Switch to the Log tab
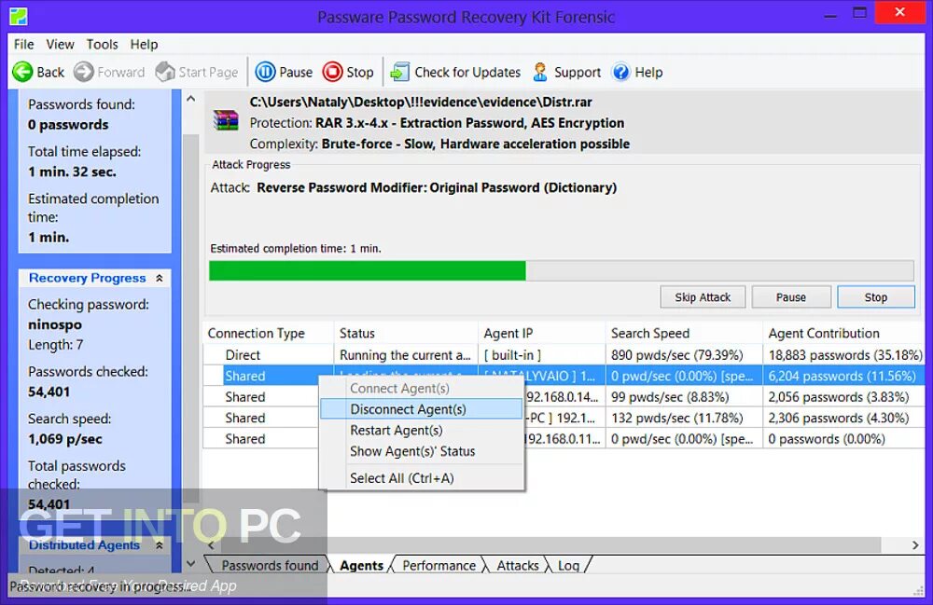Viewport: 933px width, 605px height. [568, 565]
